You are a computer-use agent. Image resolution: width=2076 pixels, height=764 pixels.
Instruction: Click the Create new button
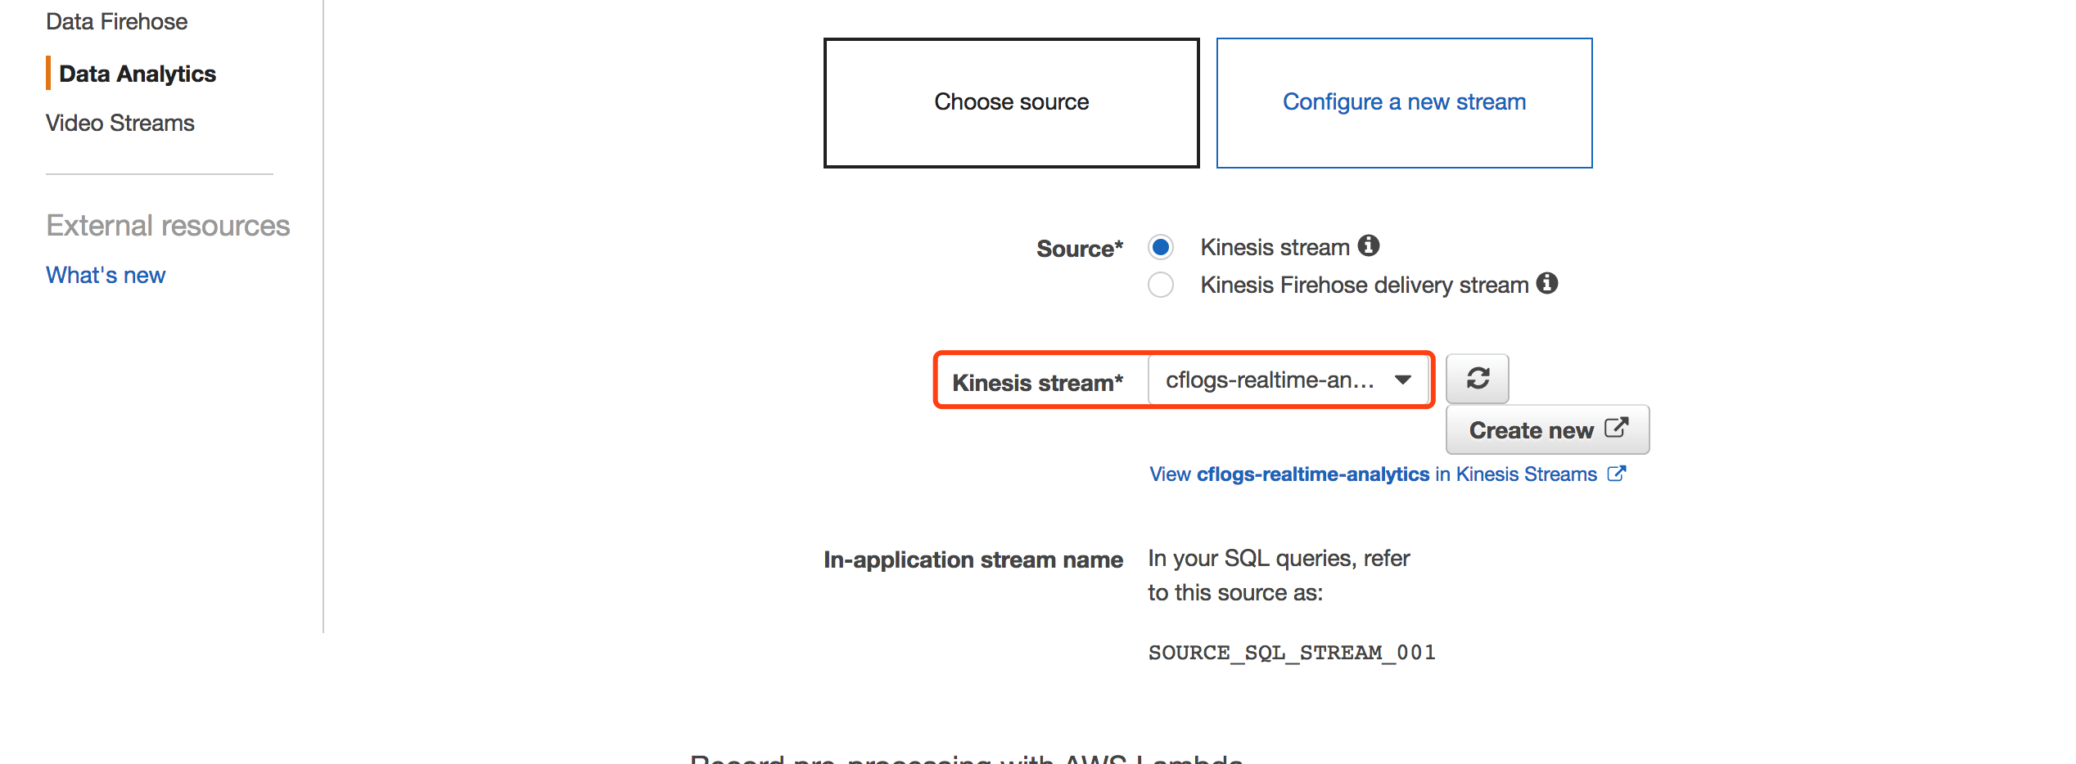(x=1531, y=430)
